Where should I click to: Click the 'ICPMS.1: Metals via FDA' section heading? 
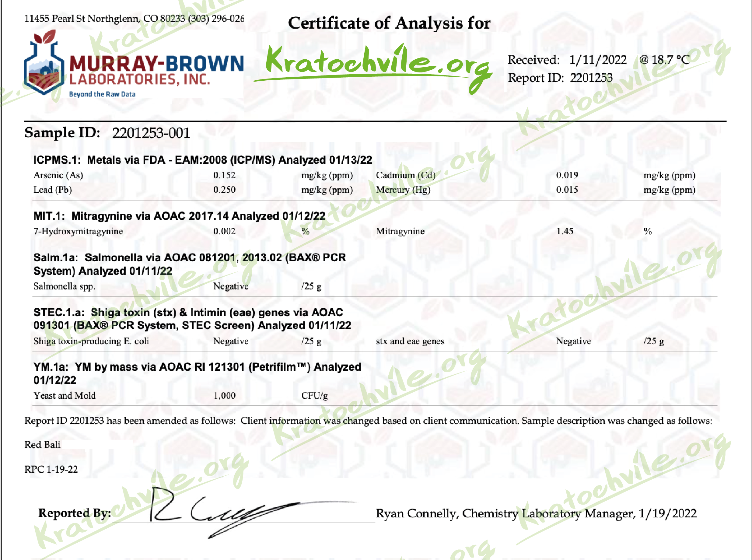(203, 160)
